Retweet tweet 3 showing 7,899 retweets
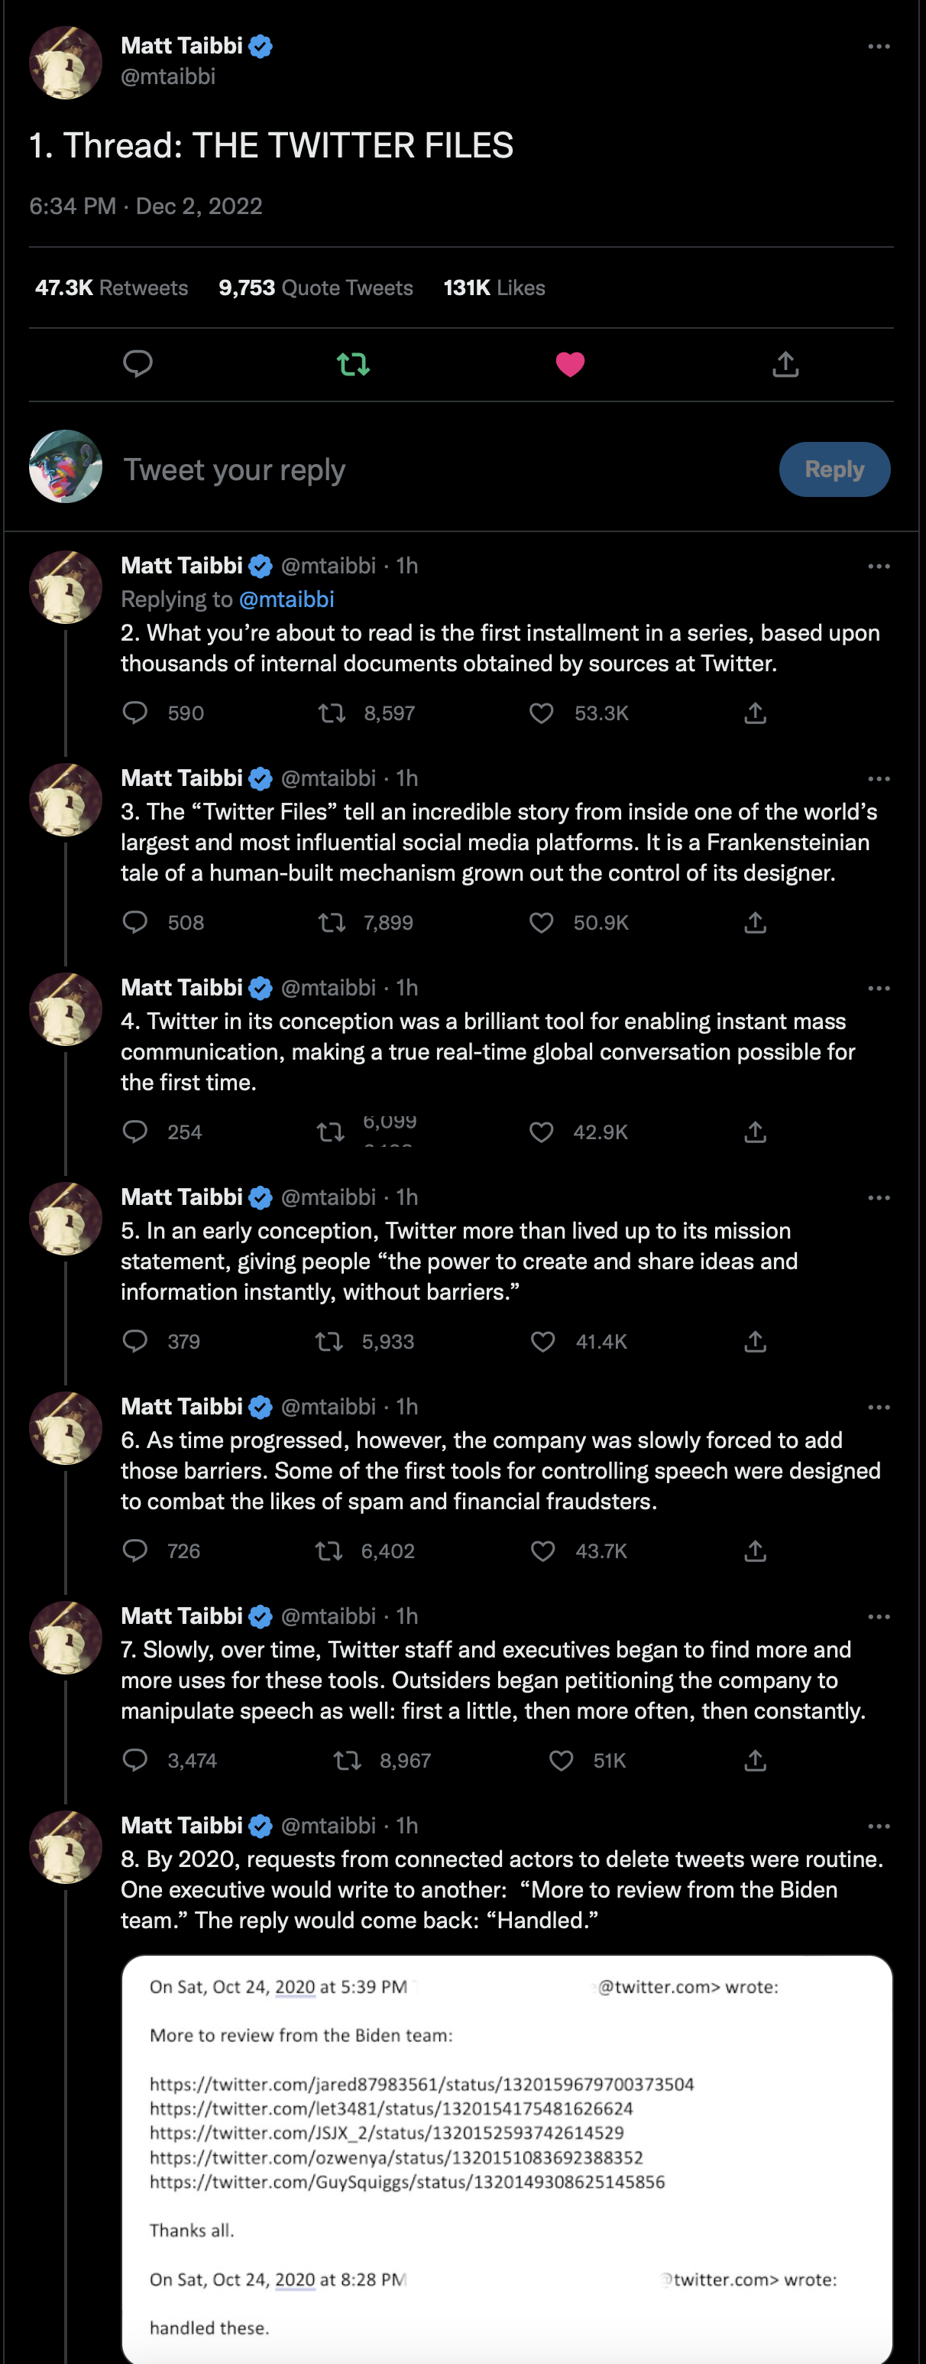The width and height of the screenshot is (926, 2364). tap(331, 922)
